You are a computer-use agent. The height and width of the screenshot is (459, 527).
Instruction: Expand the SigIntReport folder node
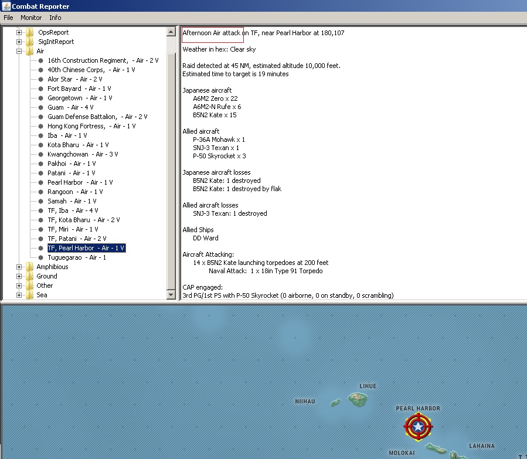tap(19, 42)
